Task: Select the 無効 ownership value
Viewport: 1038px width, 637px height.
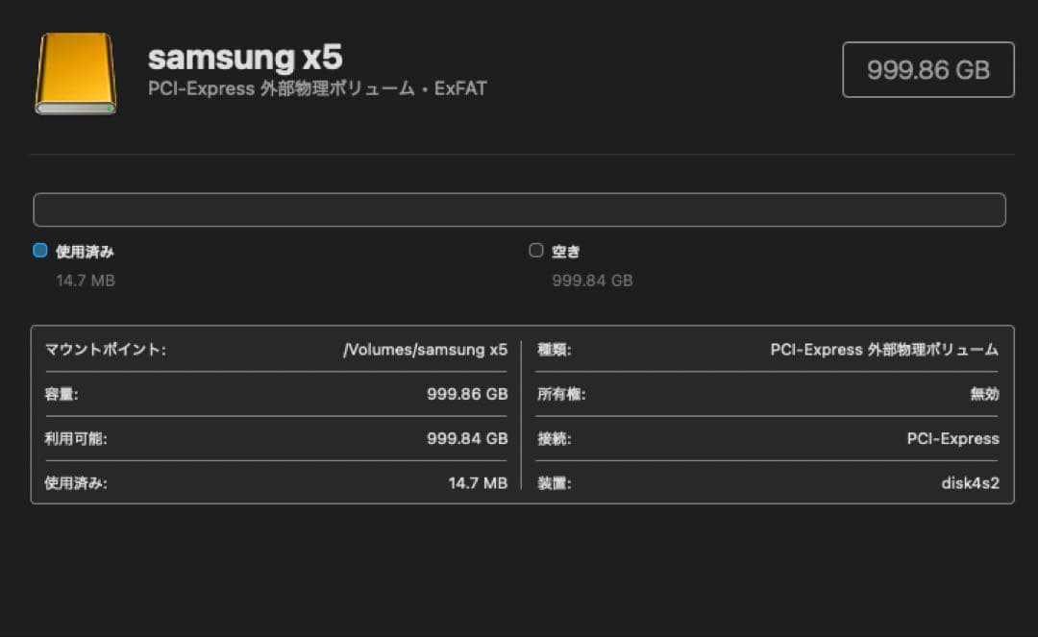Action: pos(985,394)
